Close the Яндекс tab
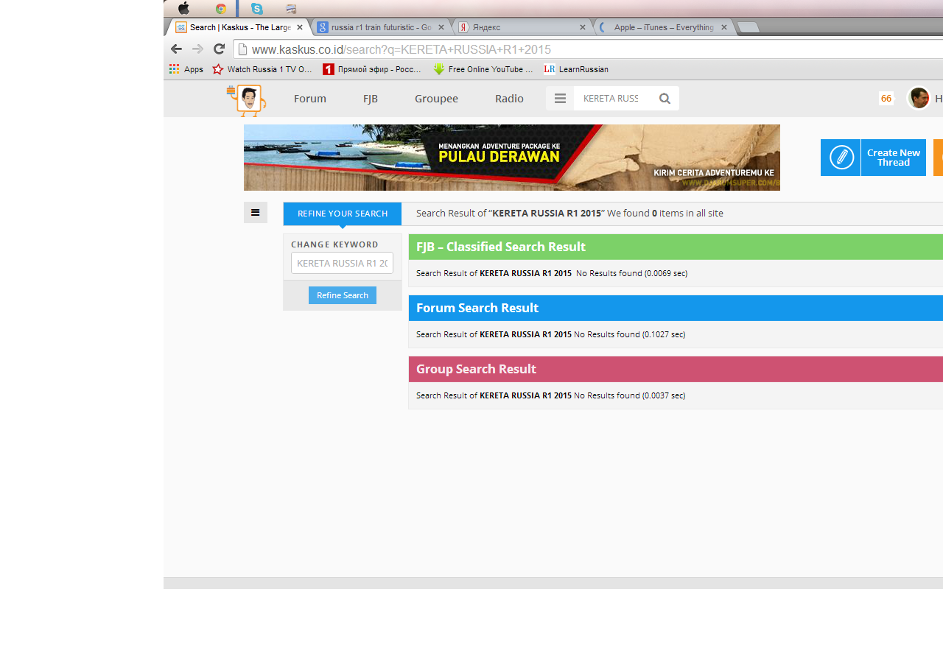Viewport: 943px width, 648px height. coord(583,27)
